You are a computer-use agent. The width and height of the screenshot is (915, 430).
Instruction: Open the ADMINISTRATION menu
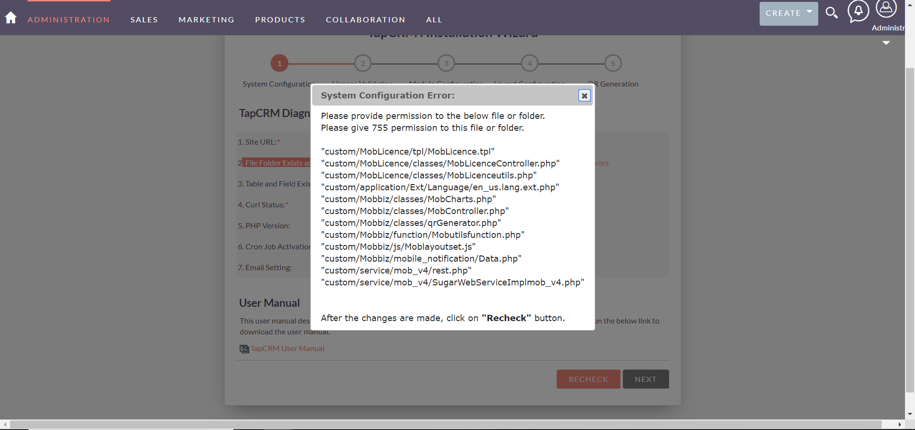(69, 20)
